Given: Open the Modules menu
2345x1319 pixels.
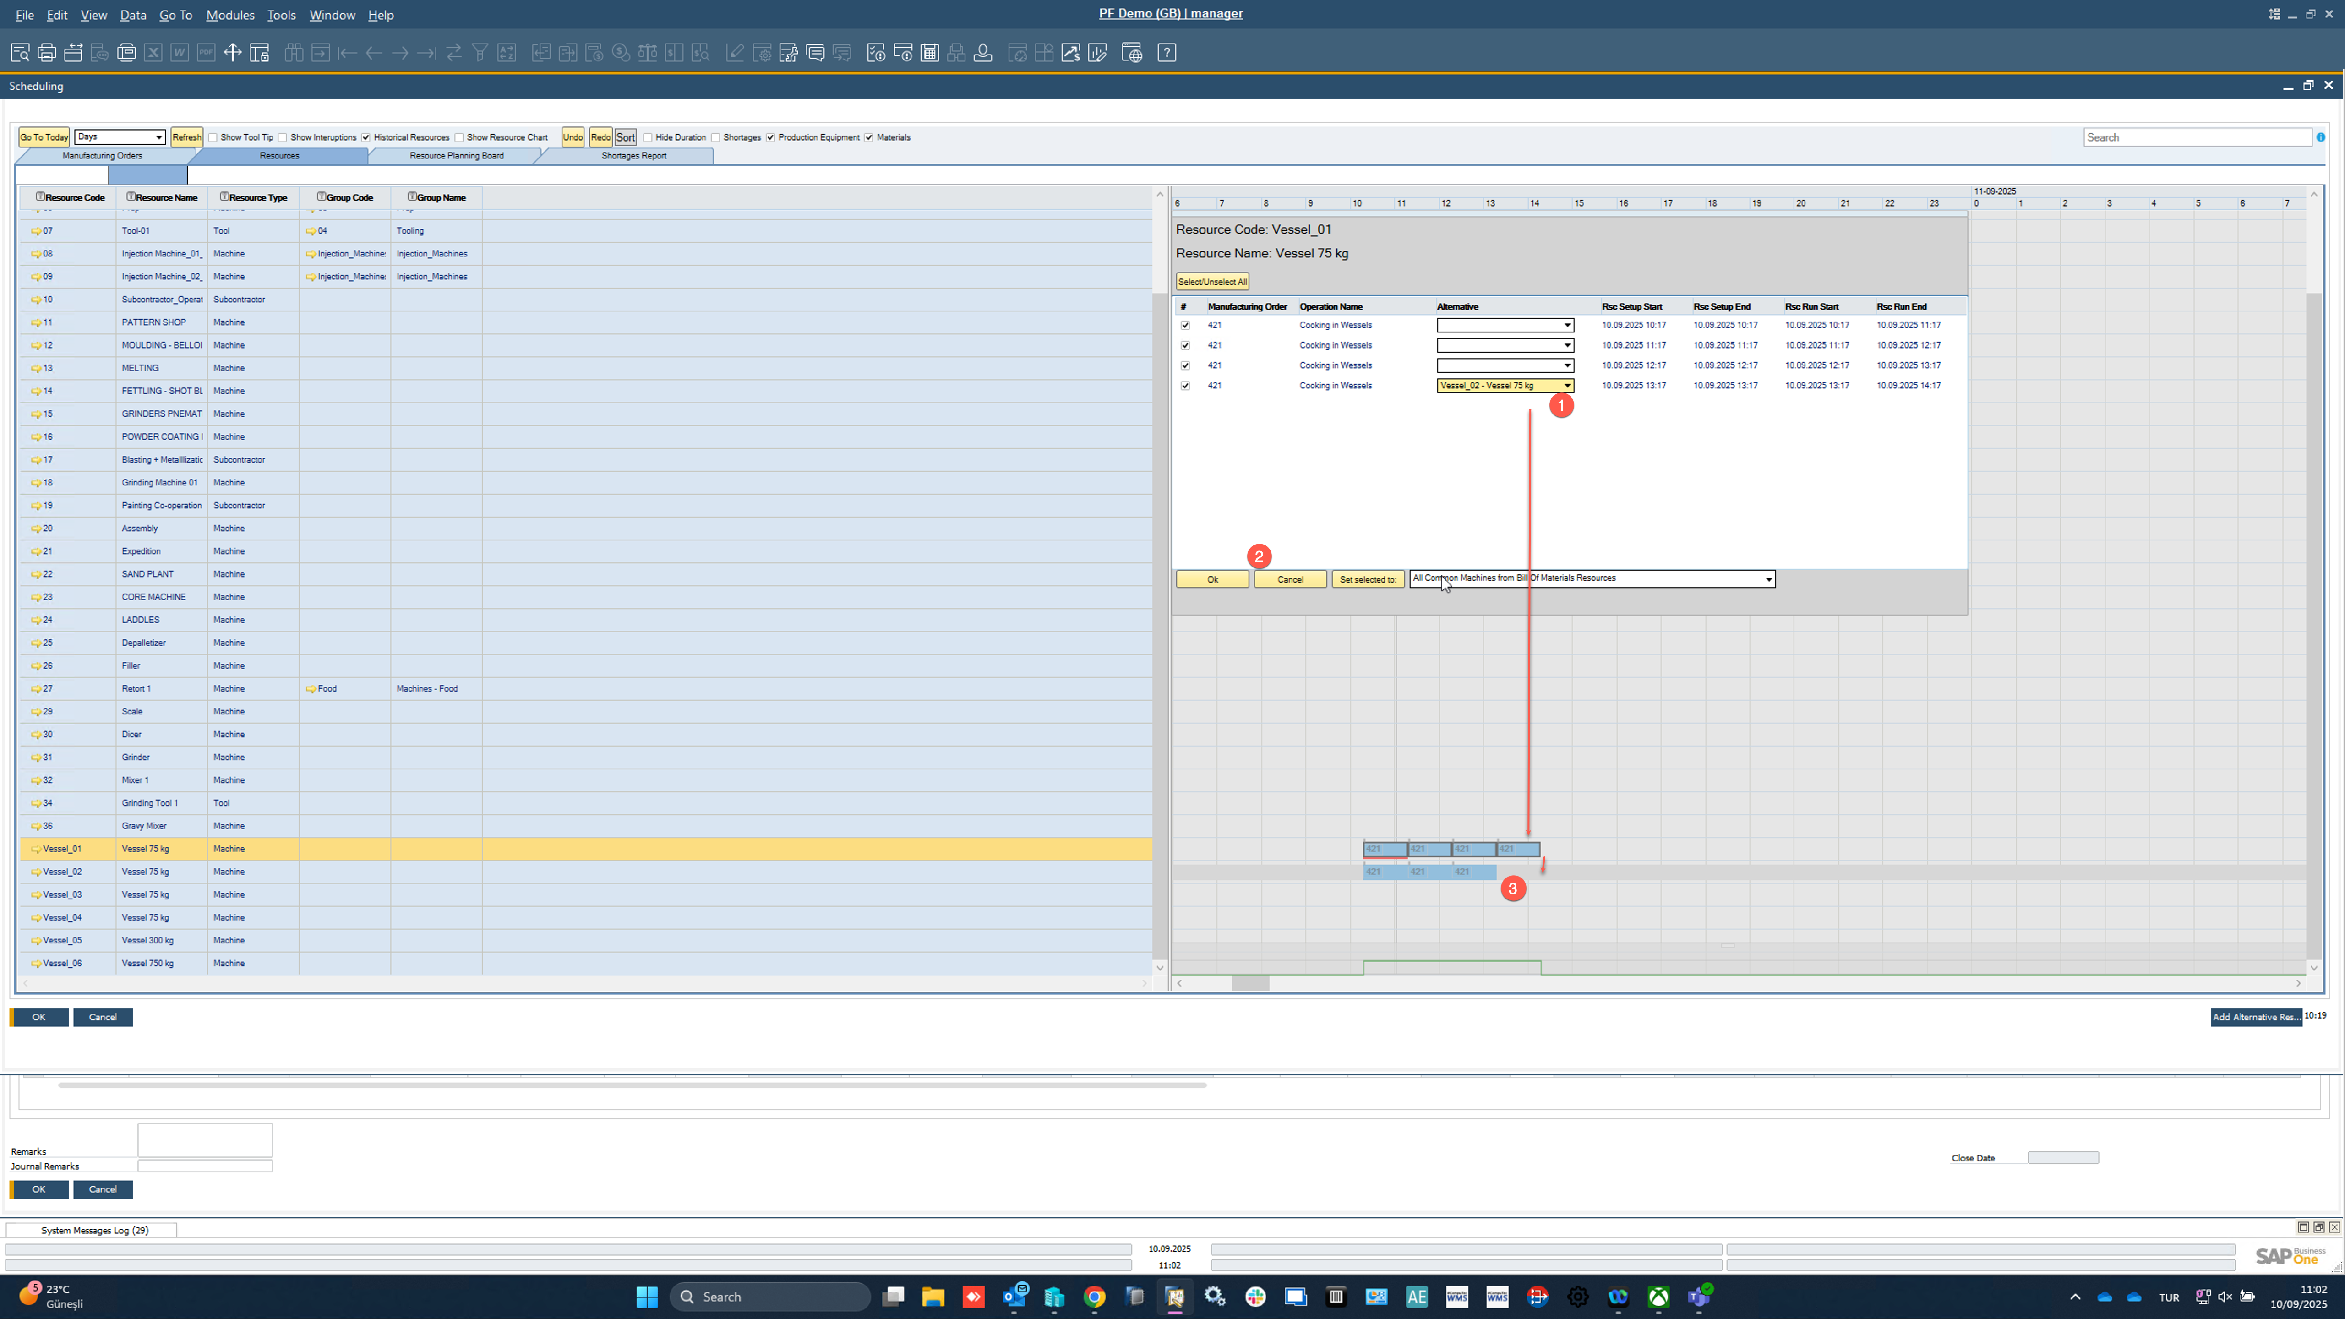Looking at the screenshot, I should (229, 15).
